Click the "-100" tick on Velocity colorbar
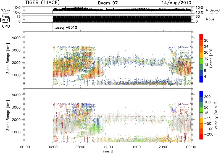This screenshot has height=153, width=221. pos(209,129)
